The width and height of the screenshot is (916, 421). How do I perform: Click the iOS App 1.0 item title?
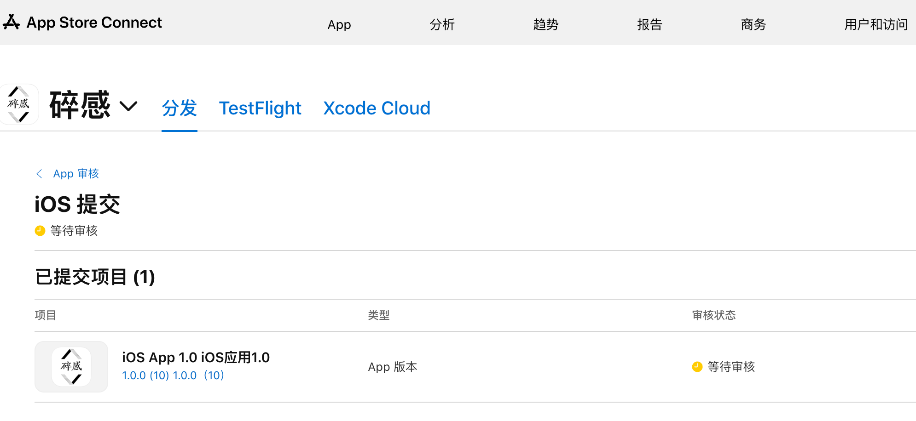click(x=196, y=357)
